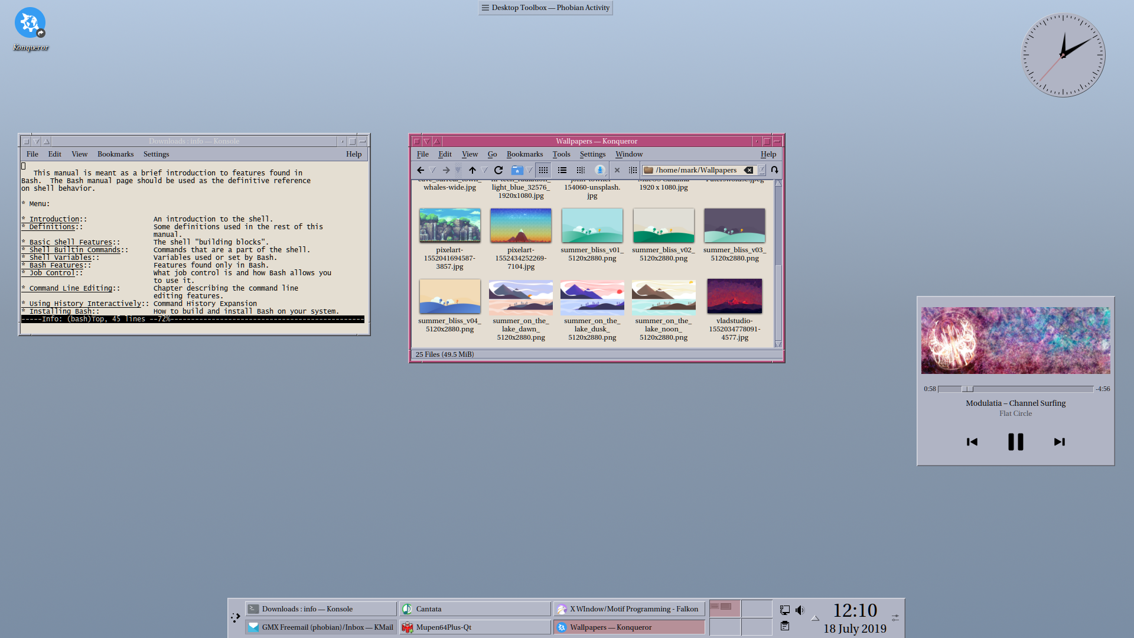Open the up-folder history dropdown arrow

coord(485,170)
